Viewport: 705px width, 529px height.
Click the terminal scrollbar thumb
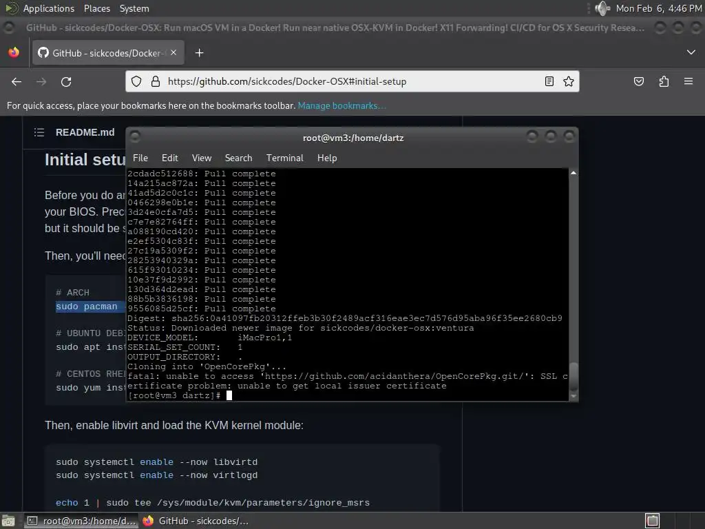click(574, 377)
